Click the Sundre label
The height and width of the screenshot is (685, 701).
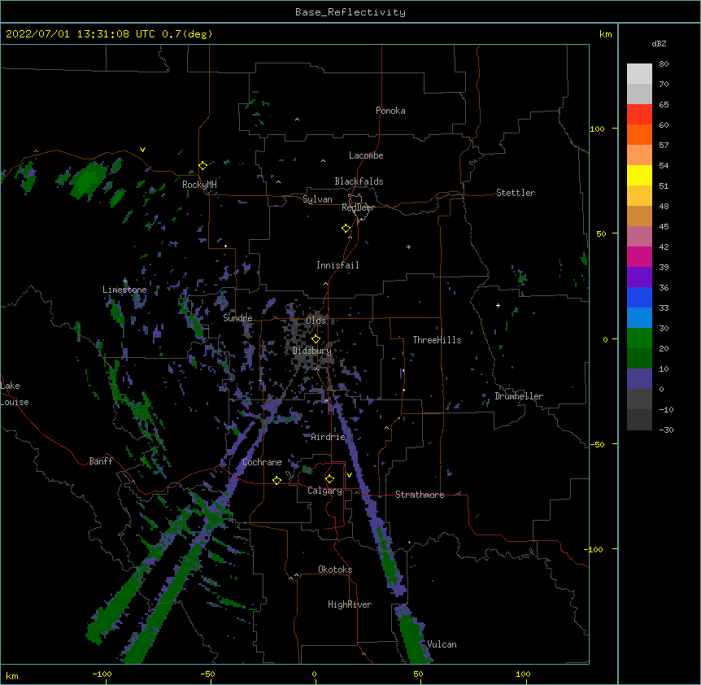coord(237,318)
